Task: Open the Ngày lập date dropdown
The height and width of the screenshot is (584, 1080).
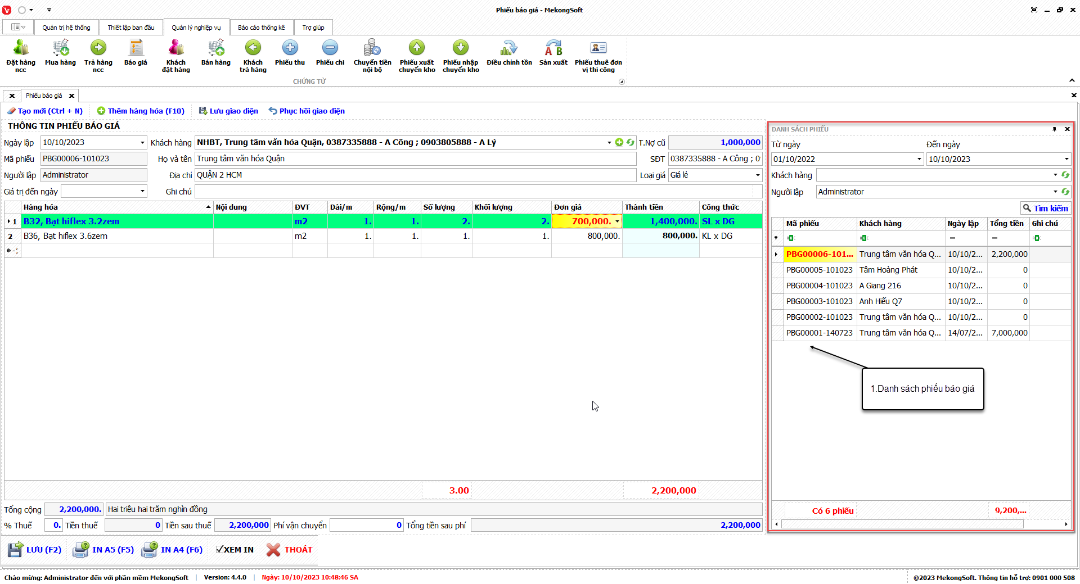Action: (x=142, y=143)
